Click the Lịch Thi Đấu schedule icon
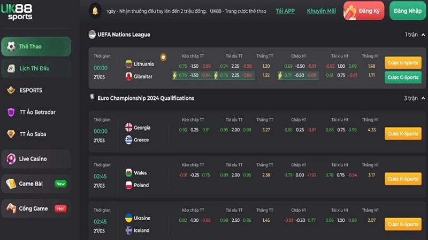The image size is (428, 240). click(11, 68)
